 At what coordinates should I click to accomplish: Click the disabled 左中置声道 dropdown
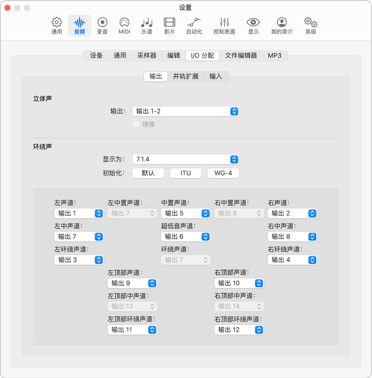(132, 213)
